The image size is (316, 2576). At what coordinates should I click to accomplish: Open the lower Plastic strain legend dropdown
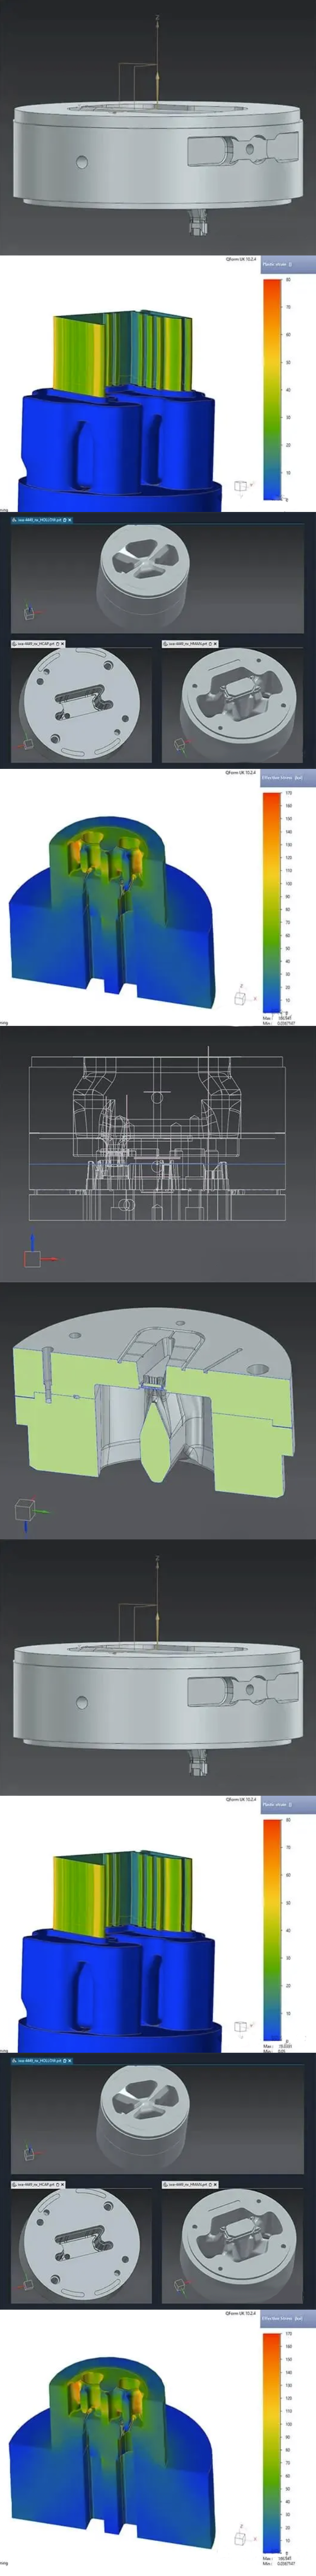[x=289, y=1805]
